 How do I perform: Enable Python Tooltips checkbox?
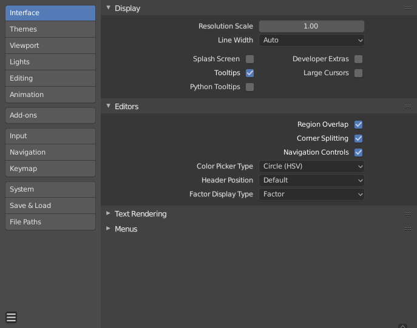249,87
